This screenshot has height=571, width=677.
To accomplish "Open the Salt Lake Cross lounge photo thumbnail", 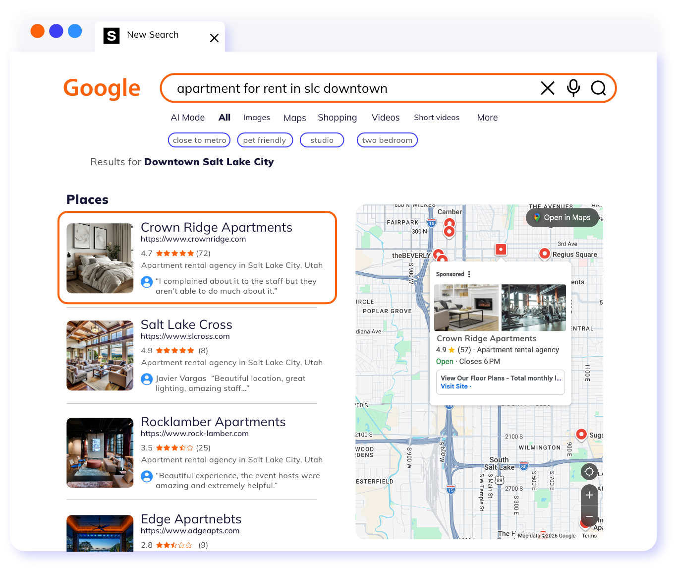I will (x=100, y=355).
